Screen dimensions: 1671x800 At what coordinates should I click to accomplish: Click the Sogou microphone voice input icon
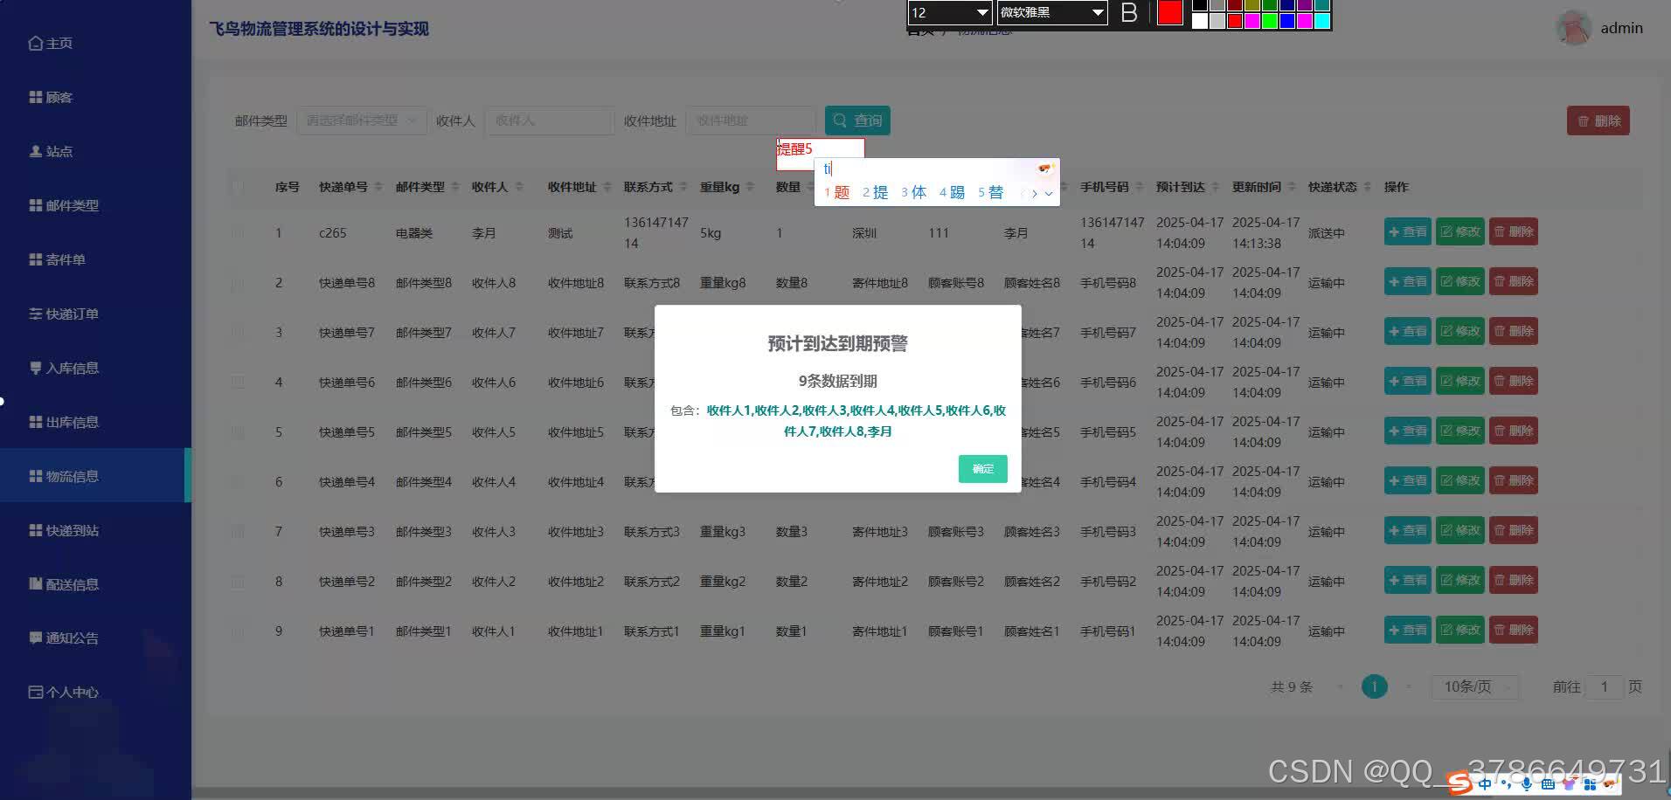click(1526, 784)
